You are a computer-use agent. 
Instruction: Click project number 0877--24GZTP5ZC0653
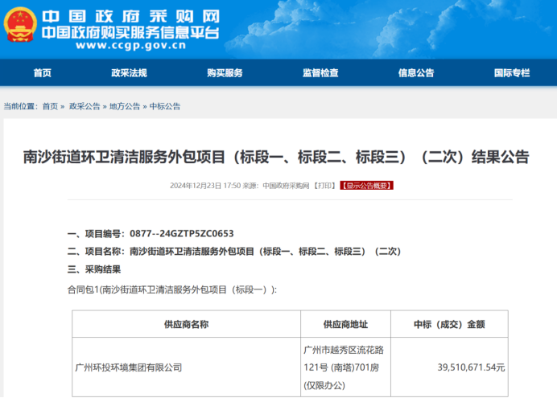point(182,233)
